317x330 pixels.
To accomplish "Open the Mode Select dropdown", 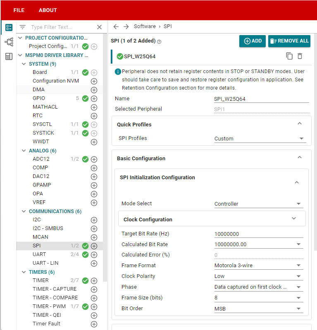I will (259, 204).
